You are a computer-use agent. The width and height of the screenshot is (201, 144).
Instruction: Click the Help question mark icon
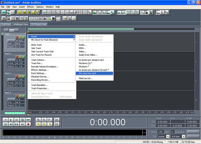(74, 18)
